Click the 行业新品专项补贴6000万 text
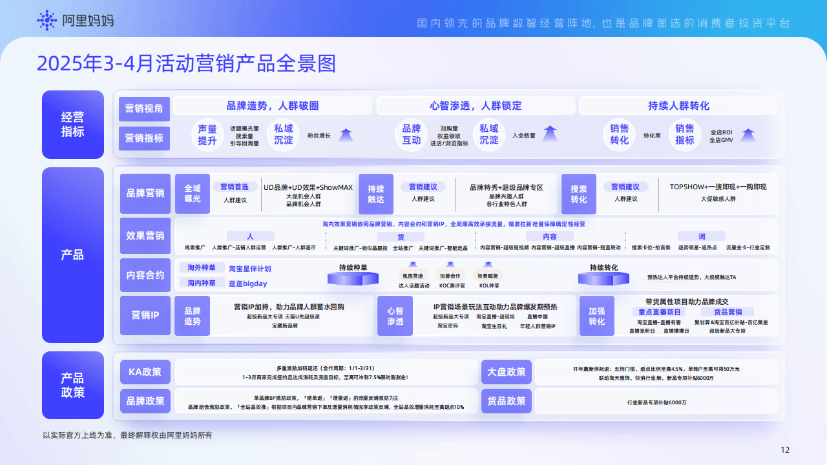 tap(656, 402)
